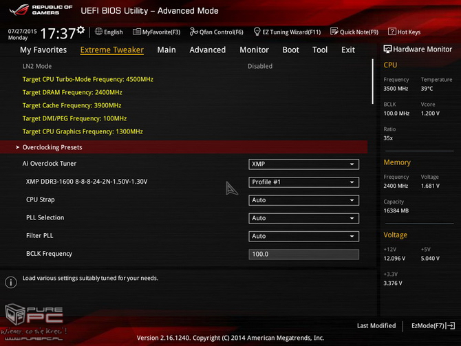Select the BCLK Frequency label
Image resolution: width=461 pixels, height=346 pixels.
[x=49, y=254]
